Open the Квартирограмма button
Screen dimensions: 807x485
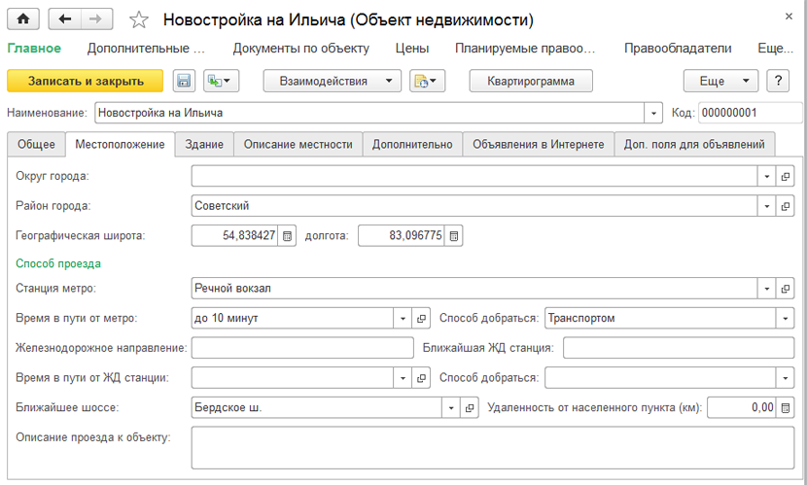coord(531,82)
